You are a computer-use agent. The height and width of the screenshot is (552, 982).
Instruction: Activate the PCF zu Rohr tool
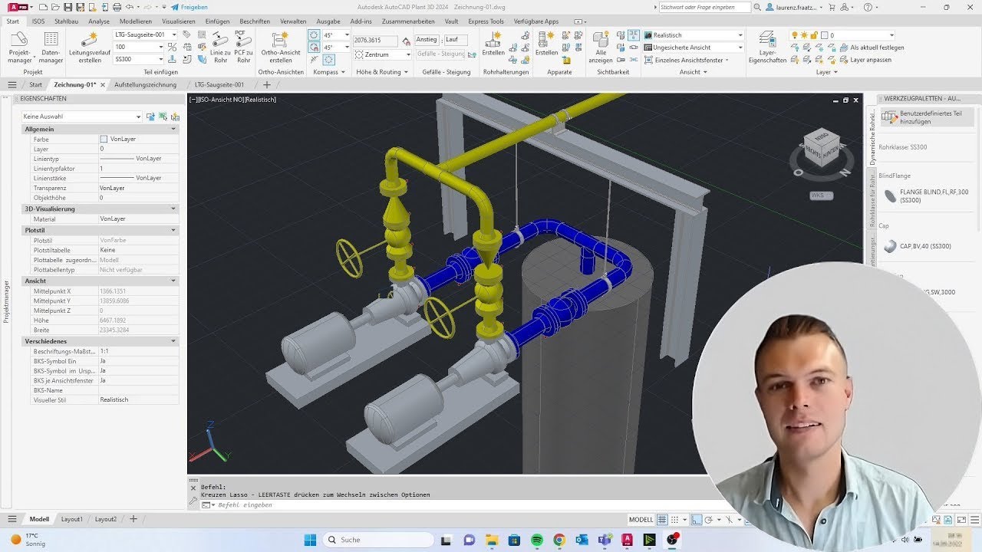(x=243, y=48)
